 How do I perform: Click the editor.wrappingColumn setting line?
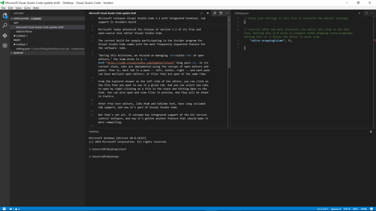coord(271,41)
